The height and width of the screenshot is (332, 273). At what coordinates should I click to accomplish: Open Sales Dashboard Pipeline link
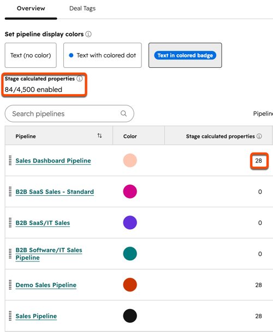[x=54, y=161]
